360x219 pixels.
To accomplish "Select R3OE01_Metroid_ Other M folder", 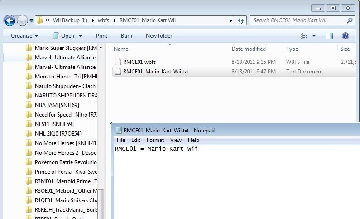I will (66, 191).
